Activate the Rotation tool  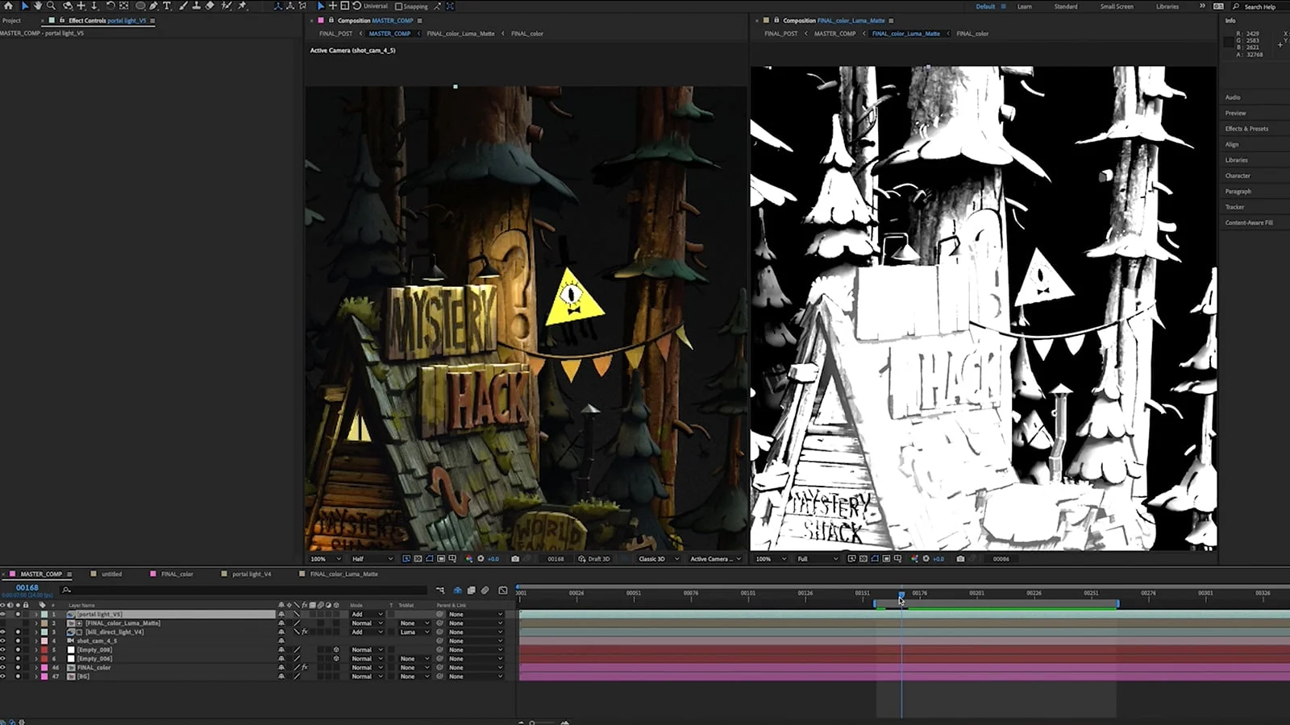pos(111,6)
